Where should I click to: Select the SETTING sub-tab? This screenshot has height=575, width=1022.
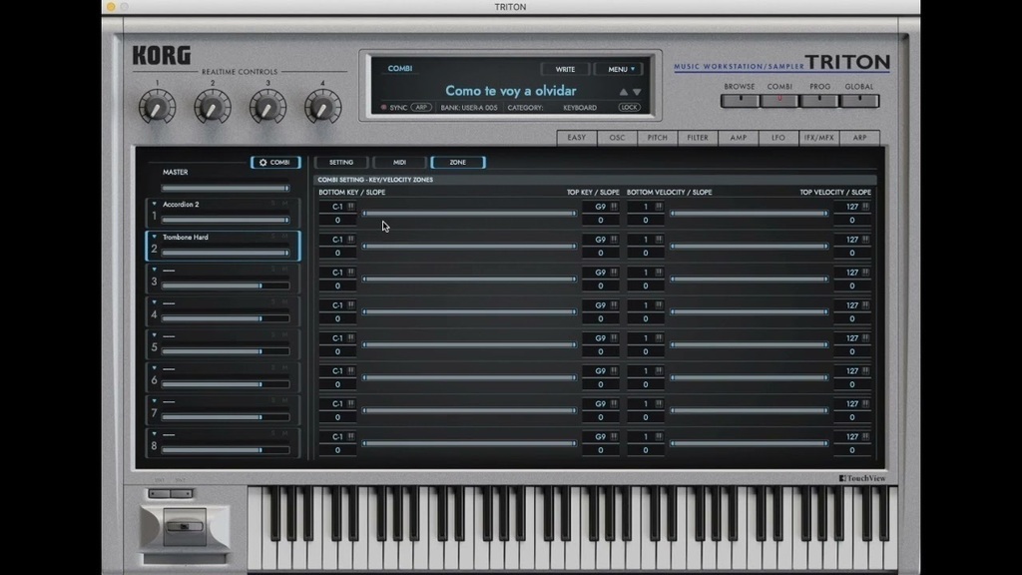(341, 163)
